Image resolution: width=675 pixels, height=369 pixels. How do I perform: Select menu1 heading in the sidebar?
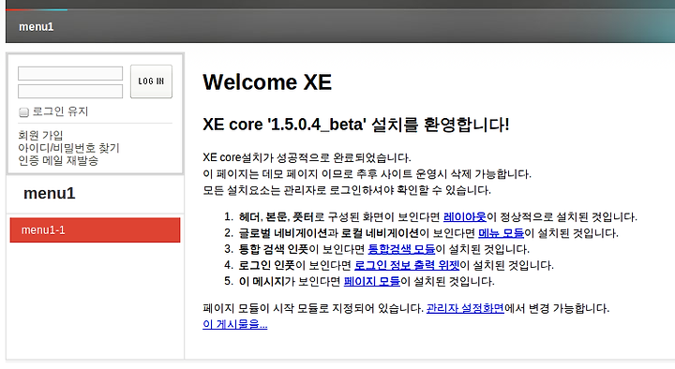pyautogui.click(x=50, y=194)
